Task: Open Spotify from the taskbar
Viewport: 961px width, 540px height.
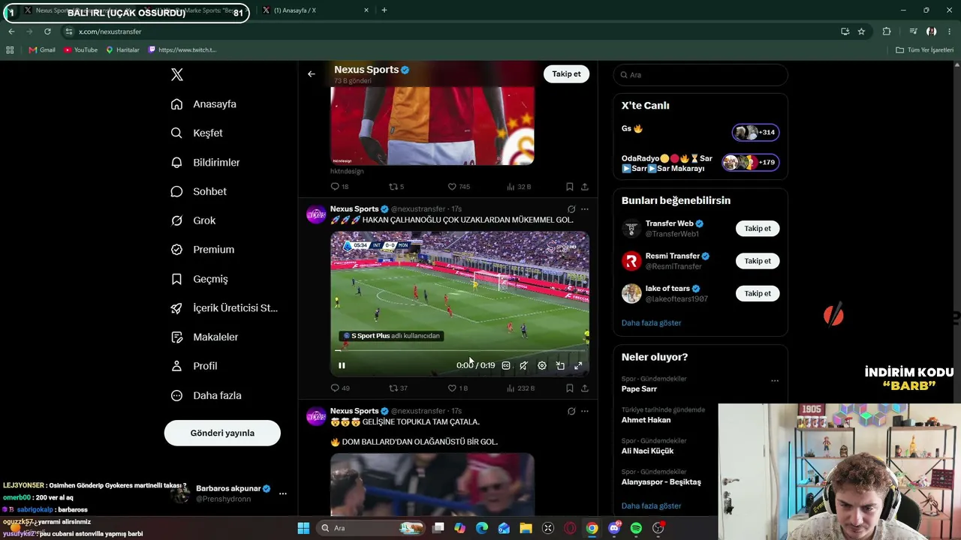Action: (636, 528)
